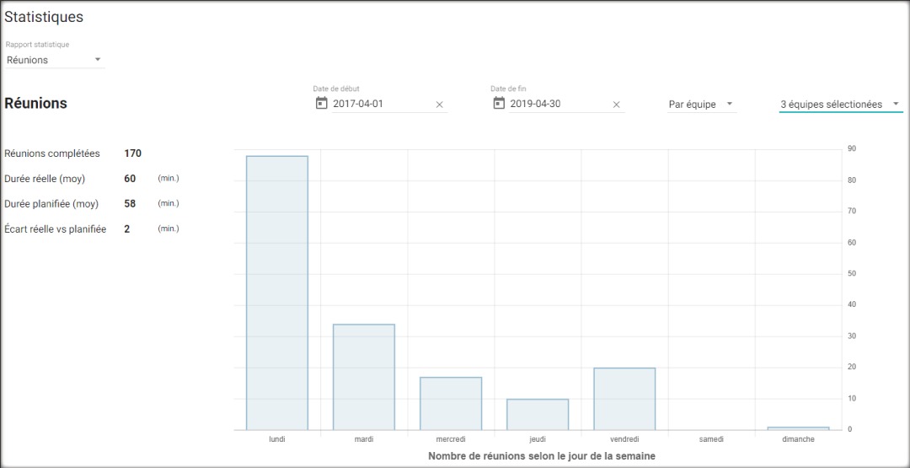Click the Durée réelle (moy) label

(x=45, y=179)
